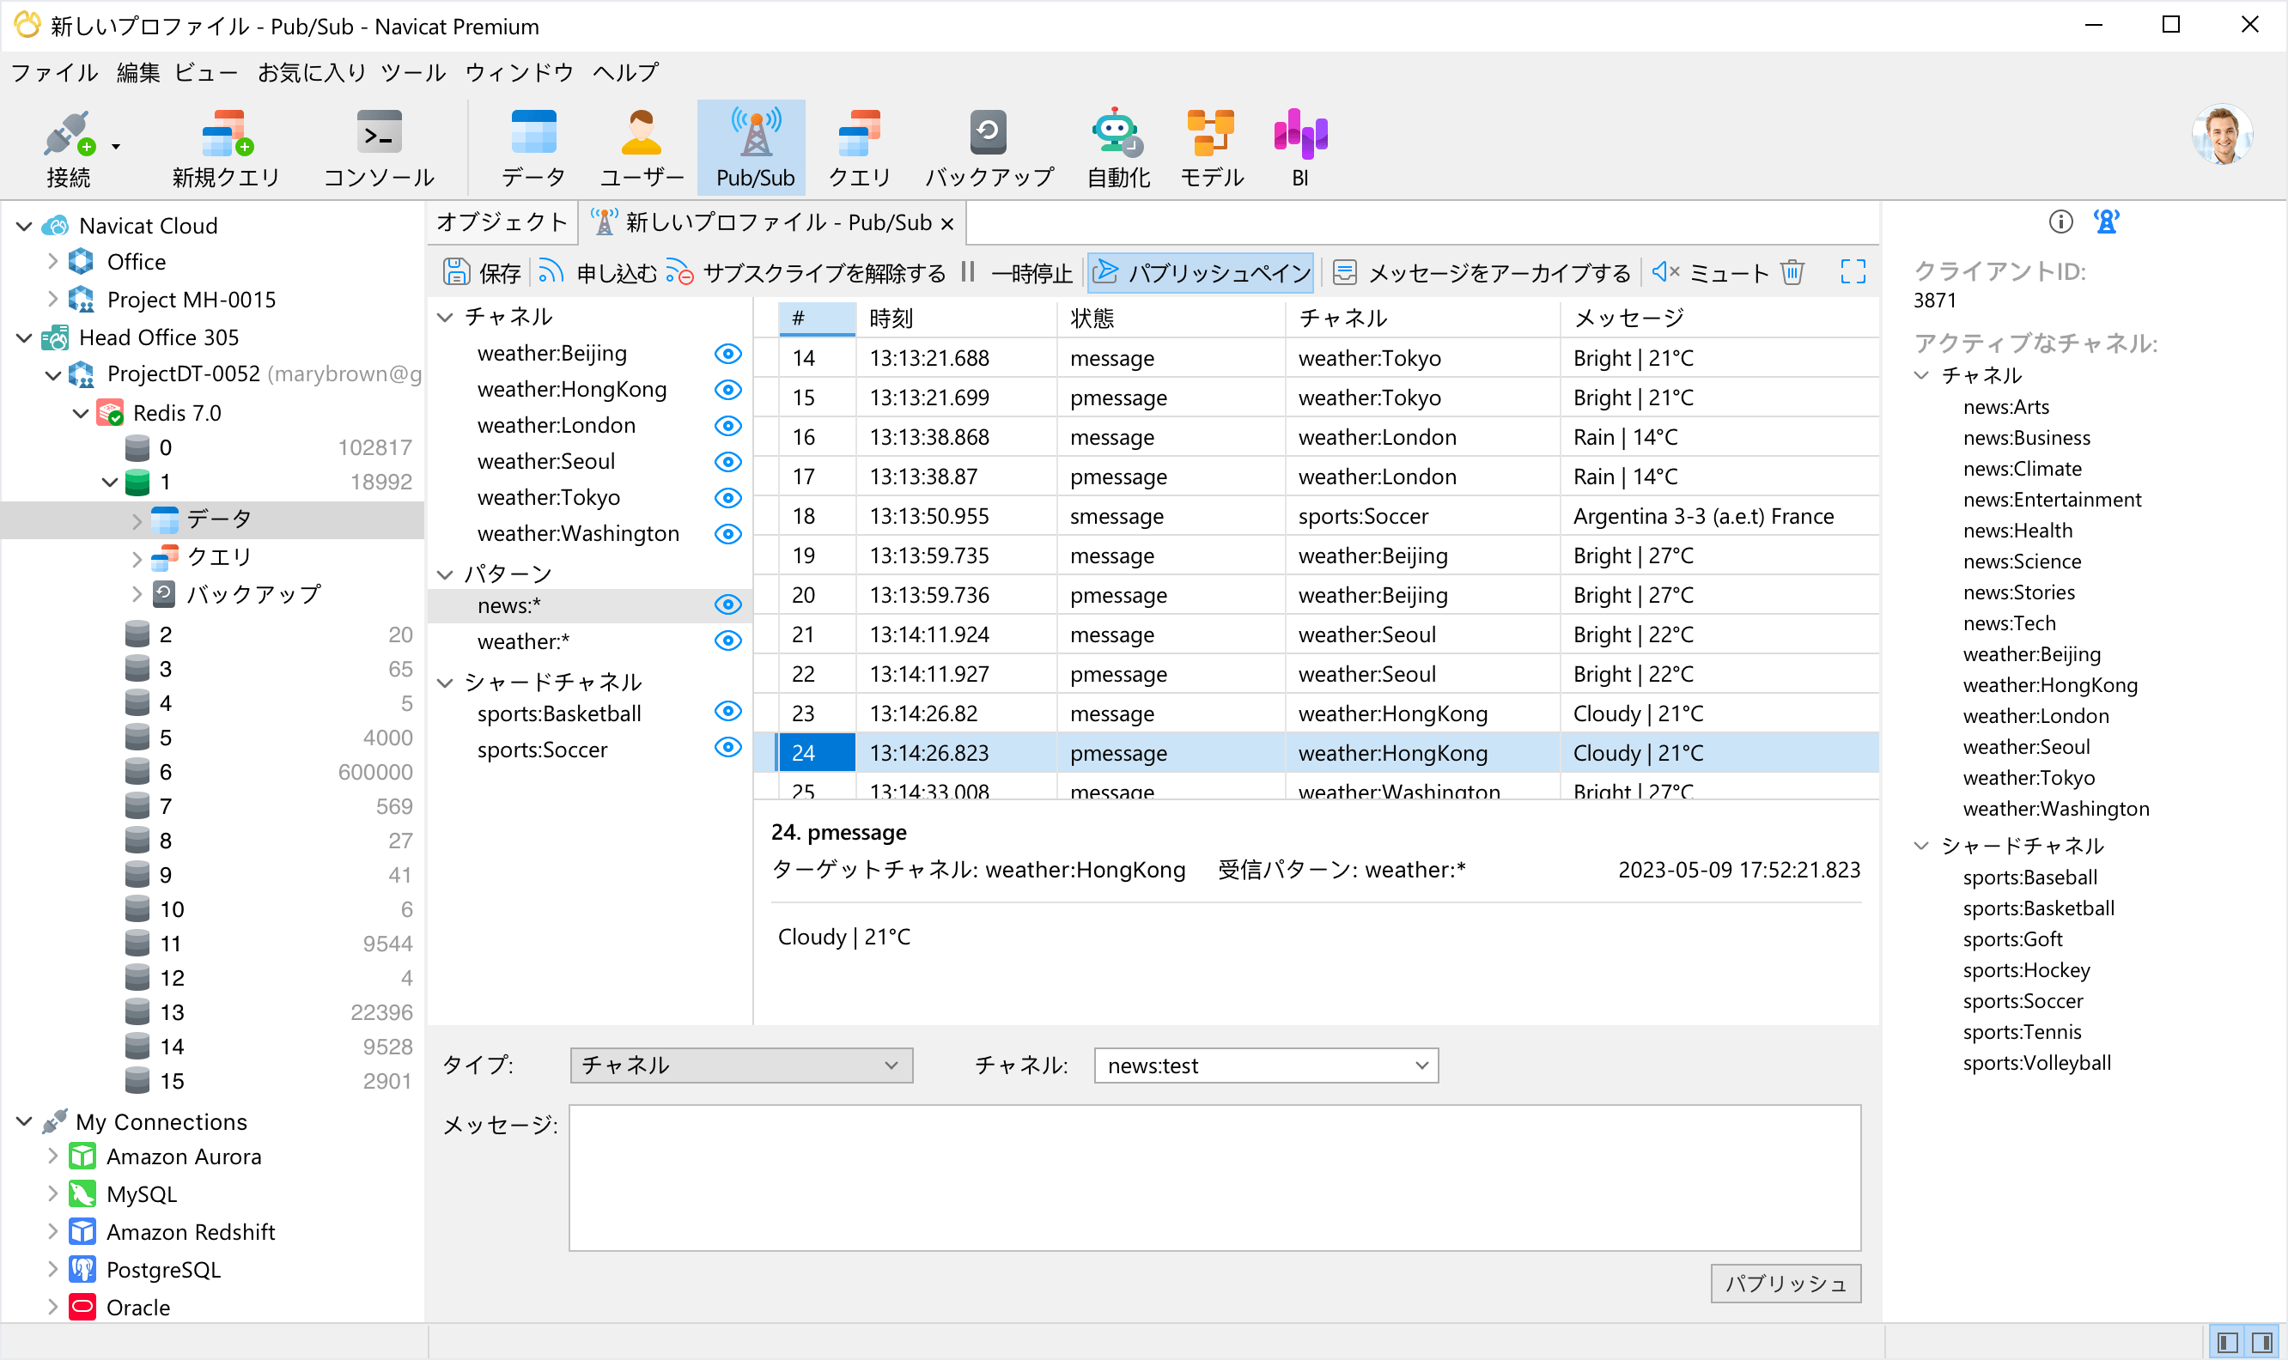Open the Pub/Sub toolbar icon
Viewport: 2288px width, 1360px height.
click(x=753, y=147)
